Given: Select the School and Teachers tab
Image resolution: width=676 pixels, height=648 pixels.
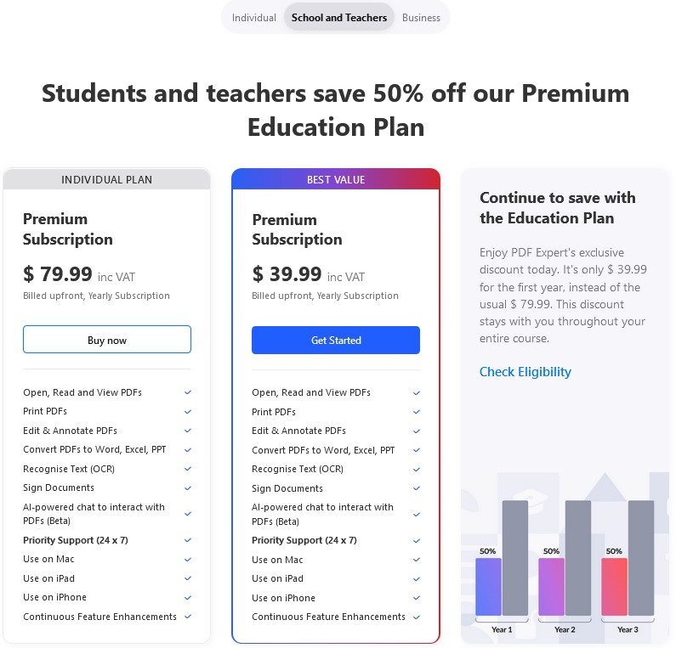Looking at the screenshot, I should 339,18.
